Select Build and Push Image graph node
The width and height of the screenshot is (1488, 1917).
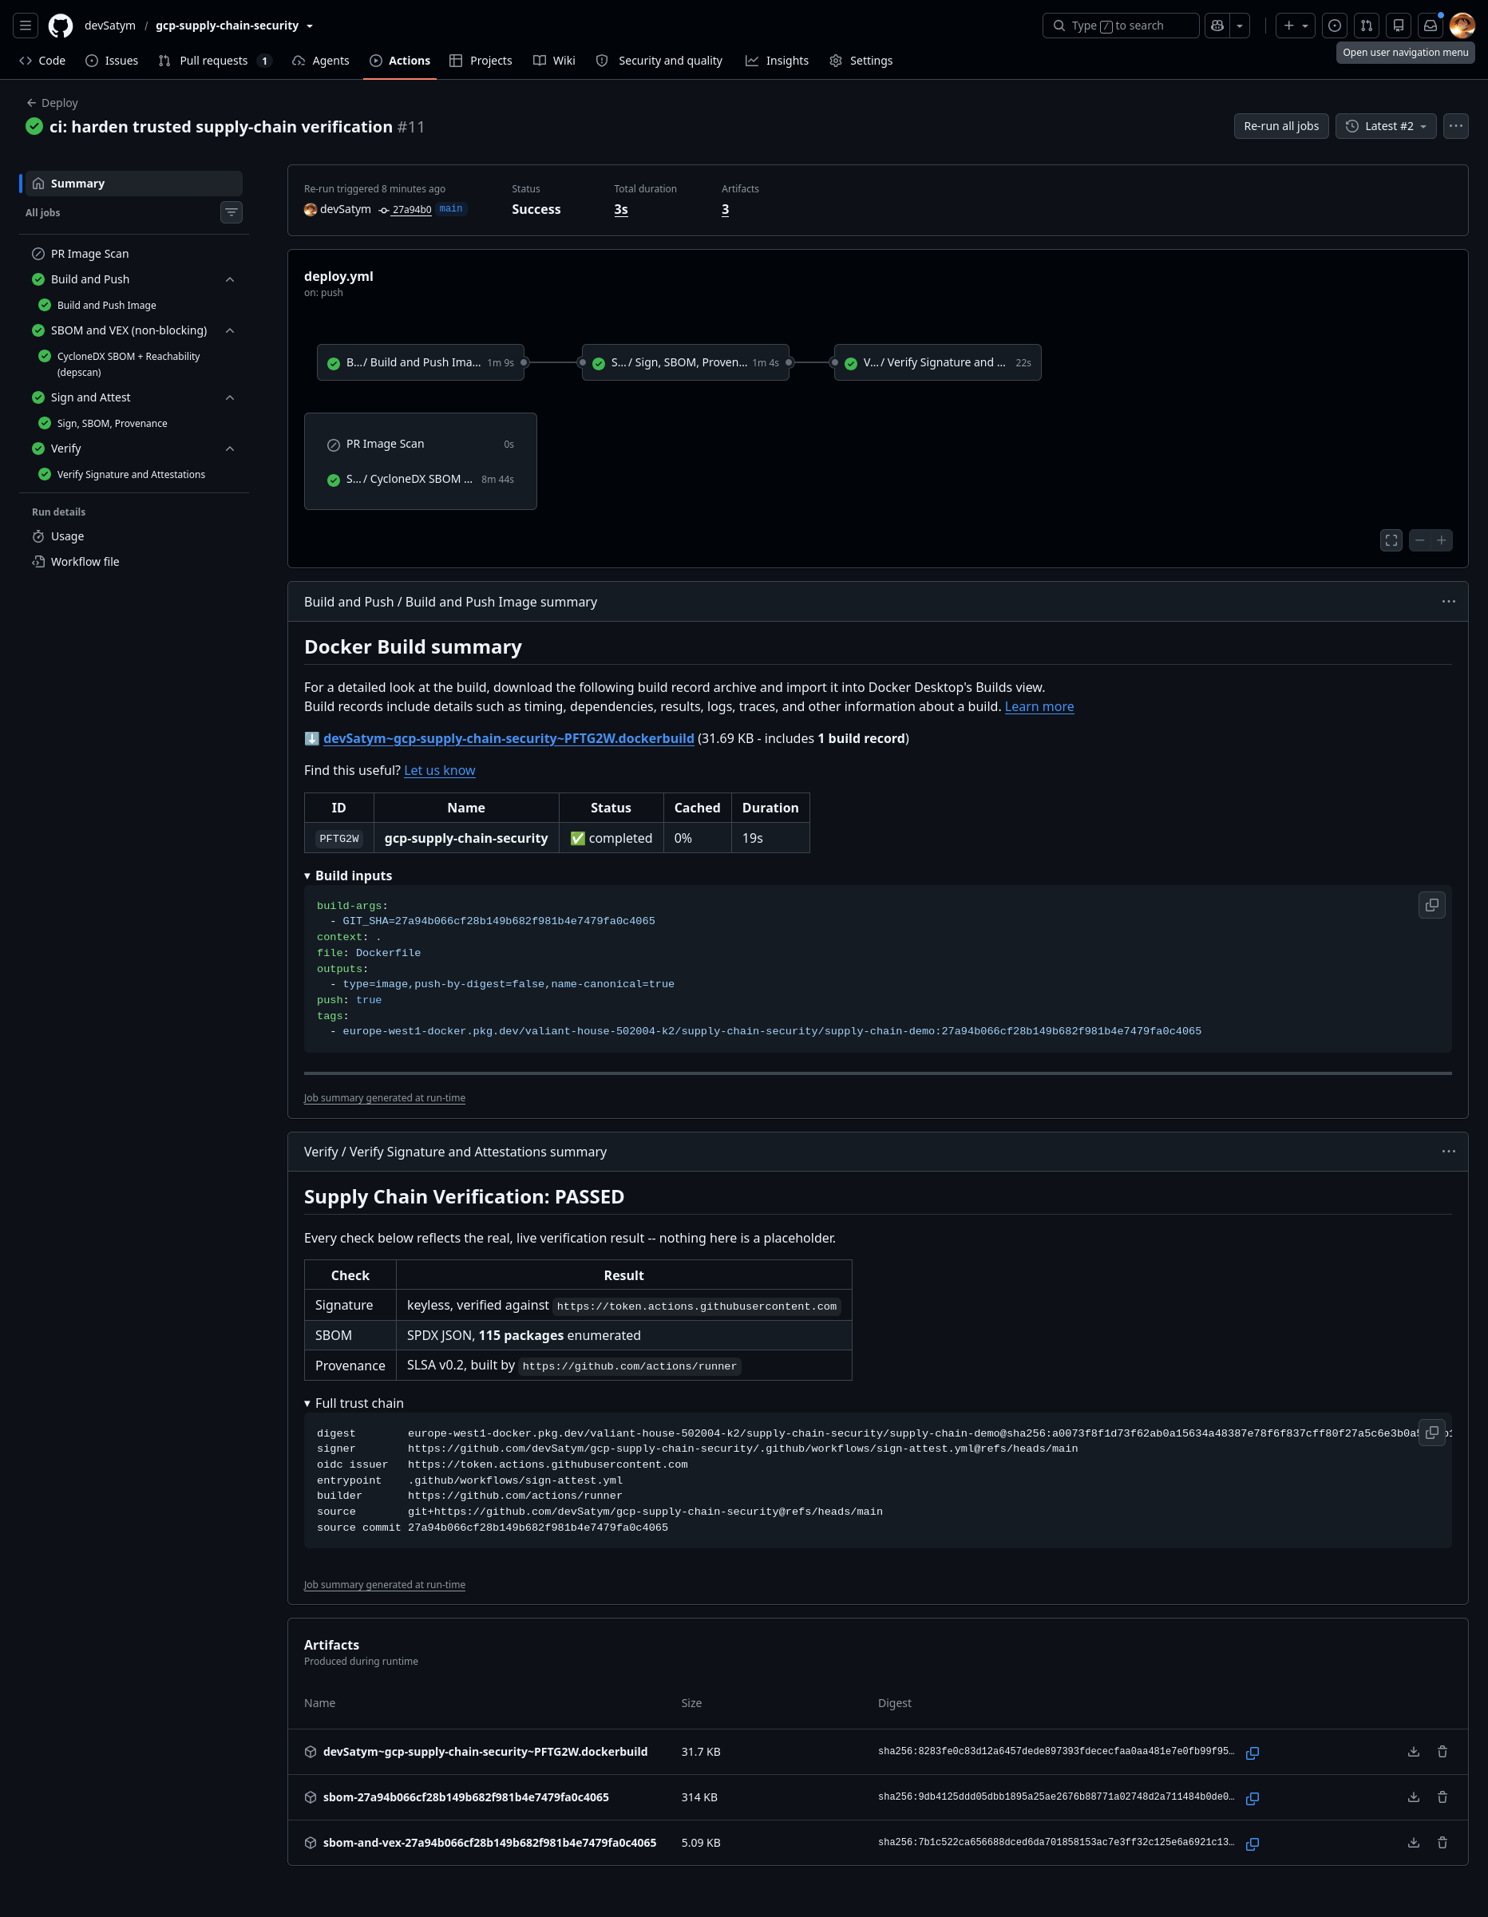tap(421, 362)
